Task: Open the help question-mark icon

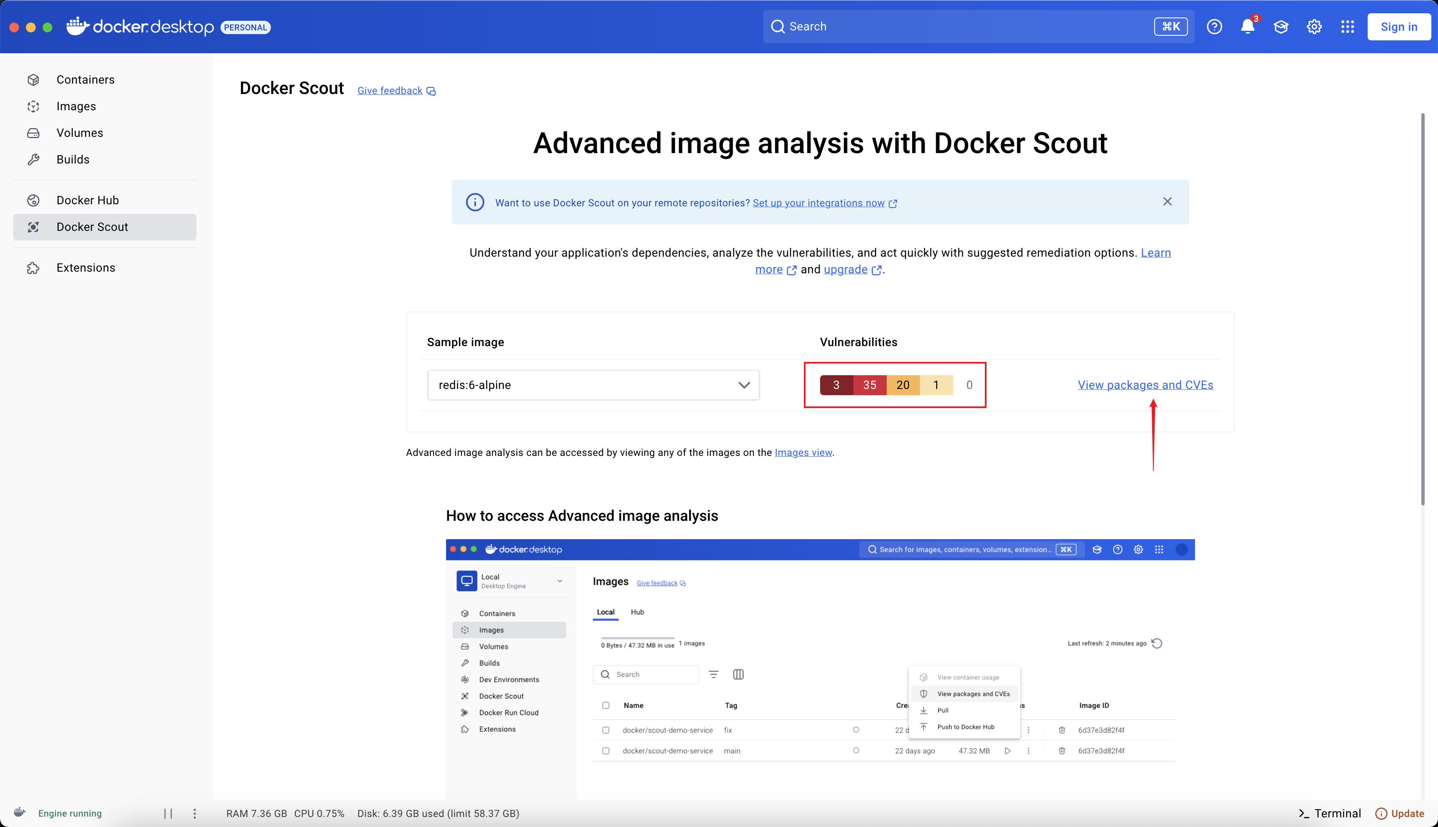Action: 1214,27
